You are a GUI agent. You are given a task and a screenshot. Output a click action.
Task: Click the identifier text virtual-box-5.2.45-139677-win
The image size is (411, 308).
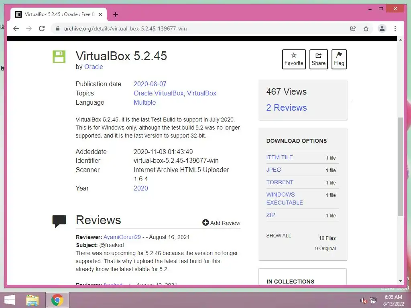176,161
